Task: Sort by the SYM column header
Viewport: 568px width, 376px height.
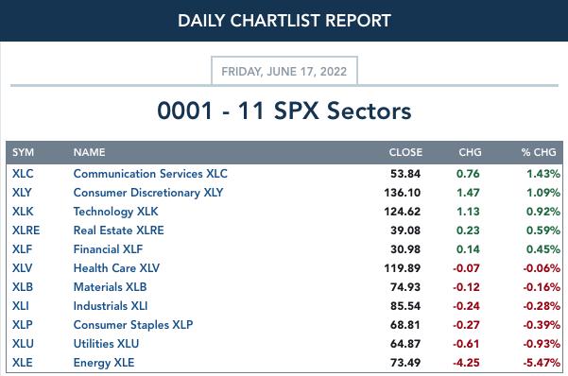Action: pyautogui.click(x=24, y=152)
